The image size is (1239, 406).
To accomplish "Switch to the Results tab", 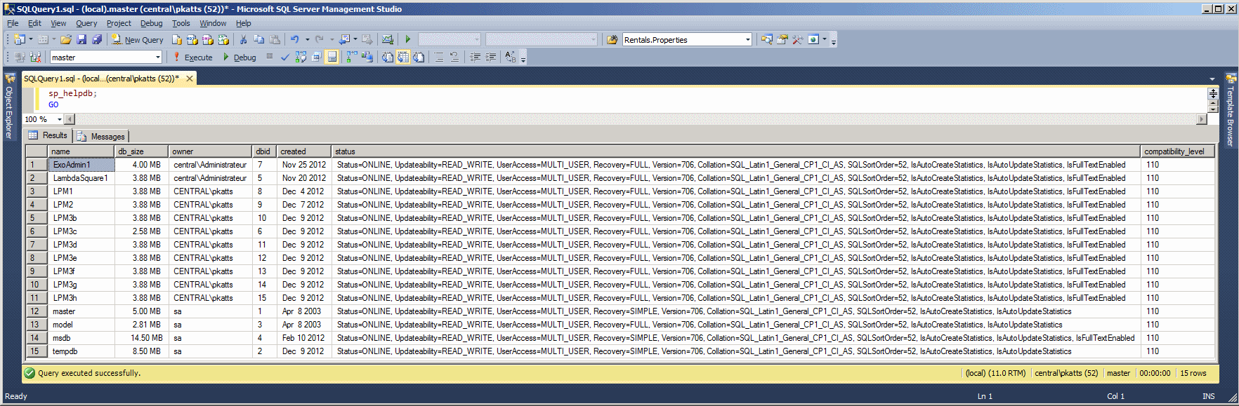I will pos(48,135).
